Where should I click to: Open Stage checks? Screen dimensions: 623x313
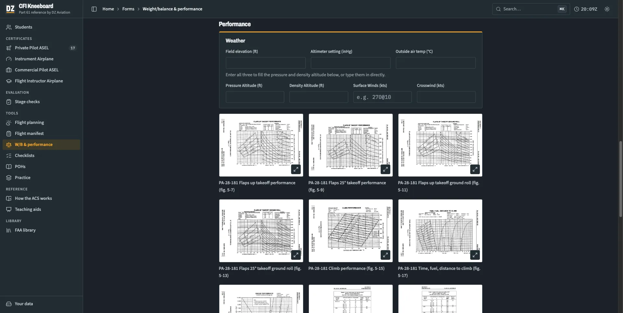tap(41, 102)
